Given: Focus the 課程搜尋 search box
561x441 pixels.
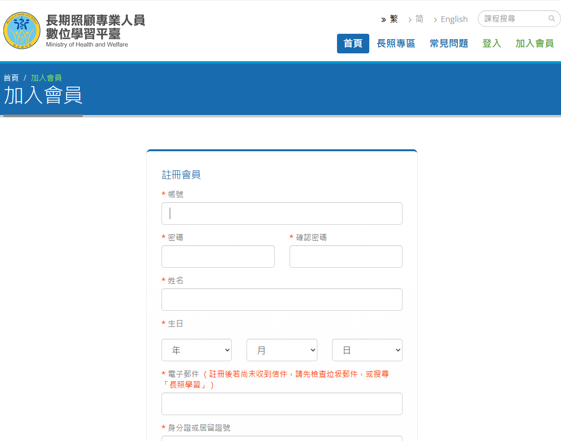Looking at the screenshot, I should click(x=514, y=19).
